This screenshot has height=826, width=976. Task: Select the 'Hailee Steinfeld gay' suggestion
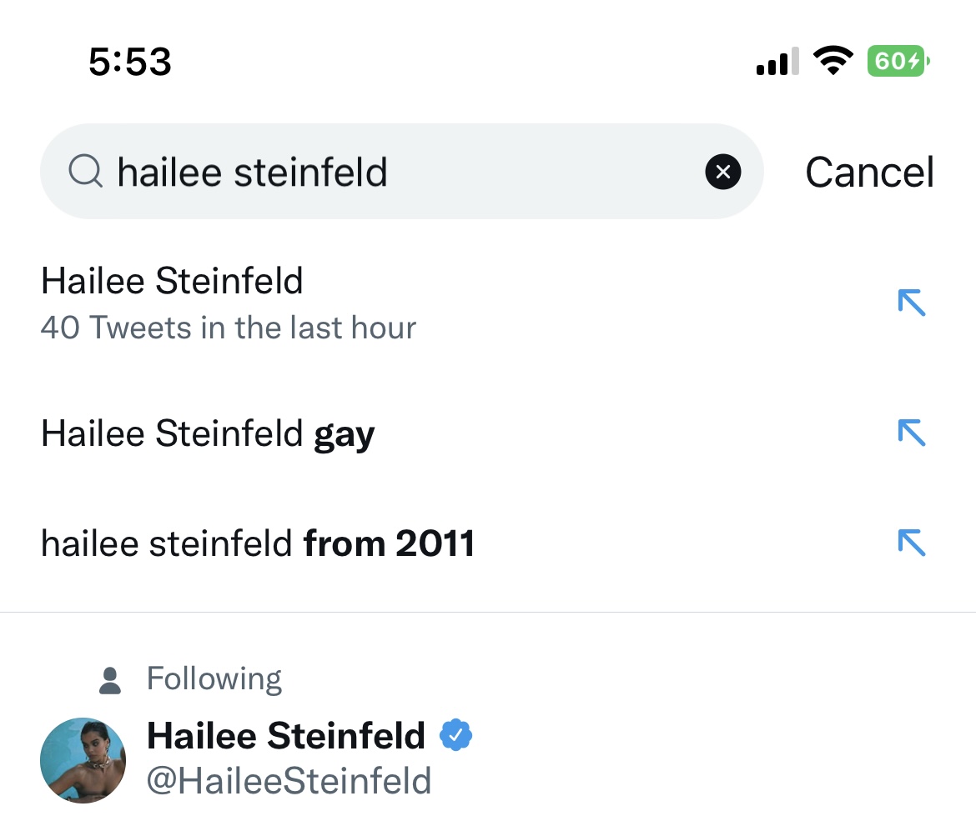[209, 433]
